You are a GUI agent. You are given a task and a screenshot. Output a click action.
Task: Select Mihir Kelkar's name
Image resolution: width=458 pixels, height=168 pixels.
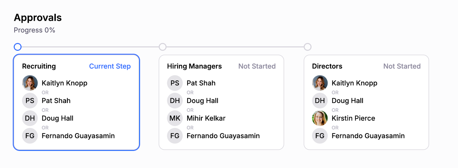pyautogui.click(x=206, y=118)
